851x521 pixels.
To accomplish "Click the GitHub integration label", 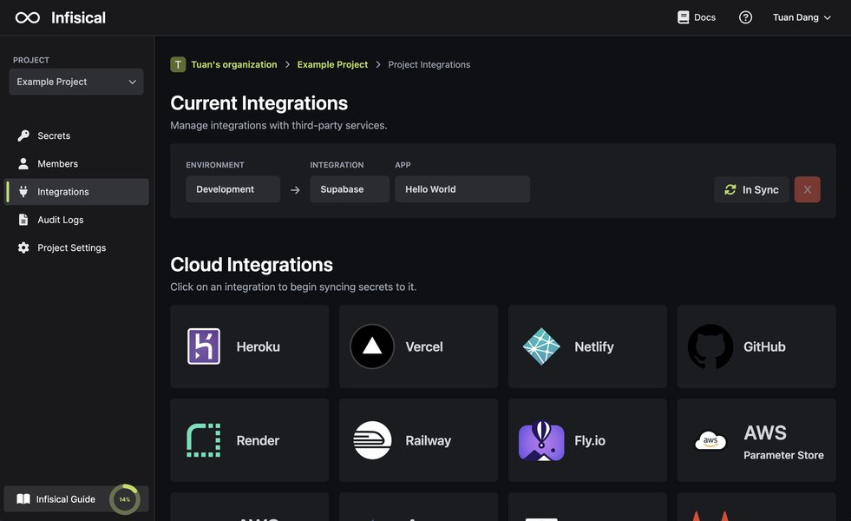I will click(x=765, y=346).
